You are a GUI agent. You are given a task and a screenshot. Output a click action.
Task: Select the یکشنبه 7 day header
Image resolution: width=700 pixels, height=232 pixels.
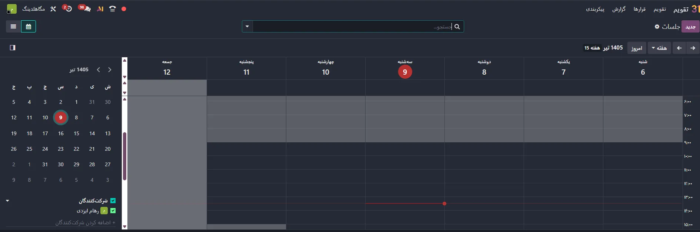pyautogui.click(x=564, y=68)
